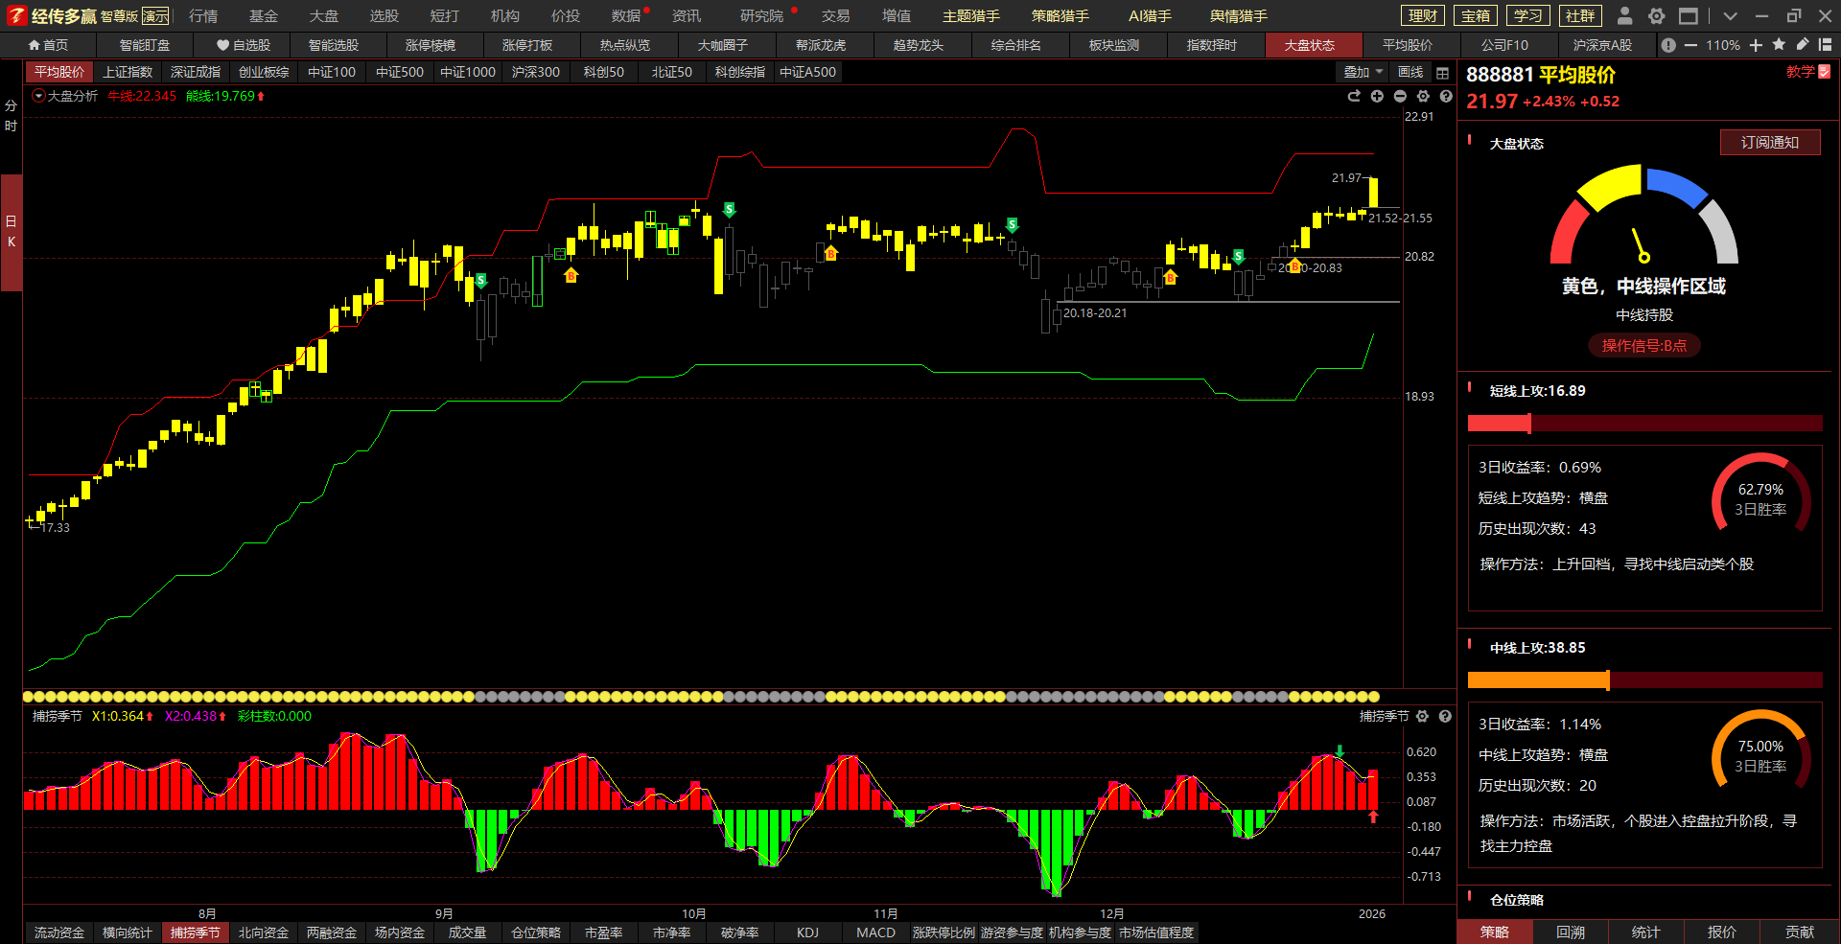The height and width of the screenshot is (944, 1841).
Task: Toggle the 教学 checkbox
Action: click(1825, 72)
